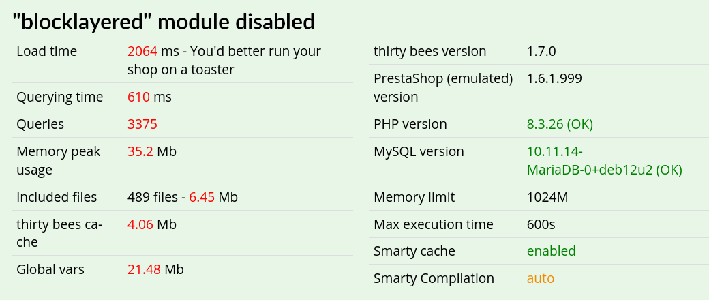The height and width of the screenshot is (300, 709).
Task: Click the Load time label
Action: (46, 51)
